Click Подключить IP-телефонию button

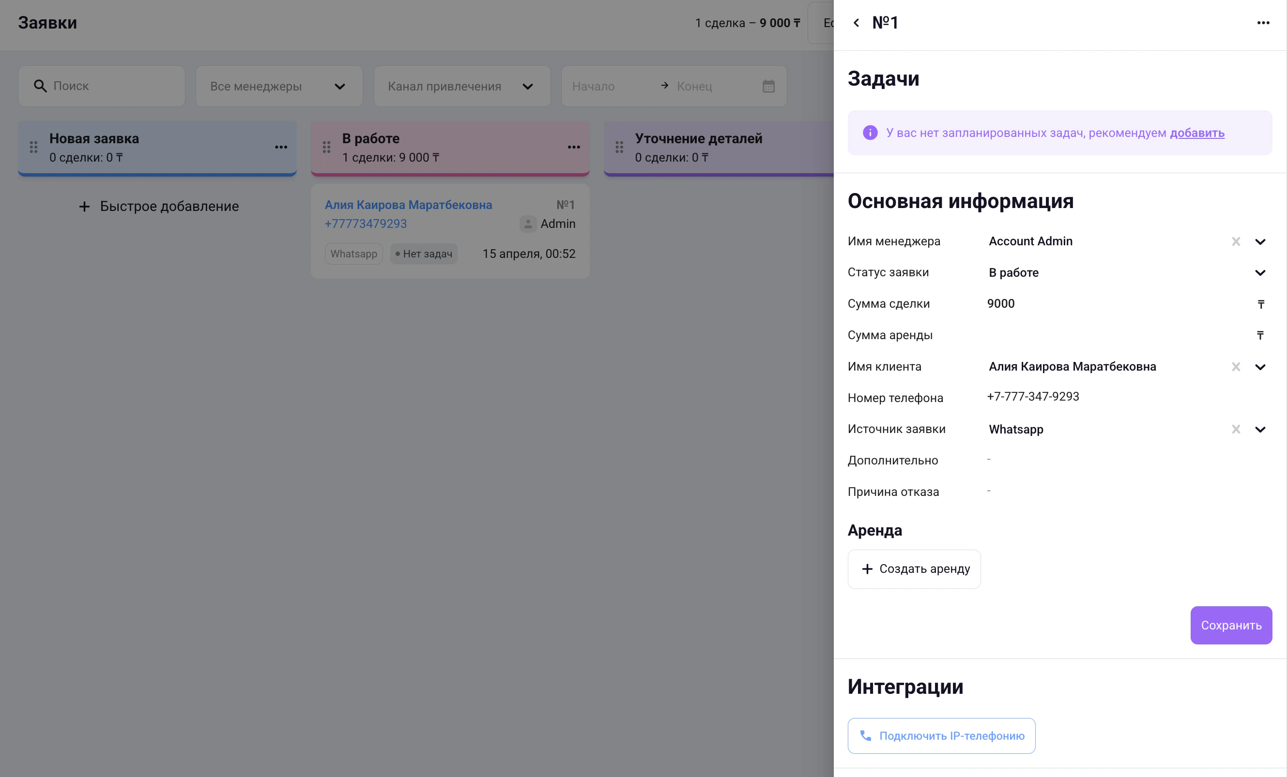941,736
